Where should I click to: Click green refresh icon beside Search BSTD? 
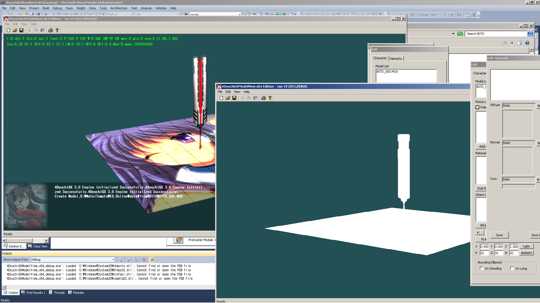coord(460,34)
